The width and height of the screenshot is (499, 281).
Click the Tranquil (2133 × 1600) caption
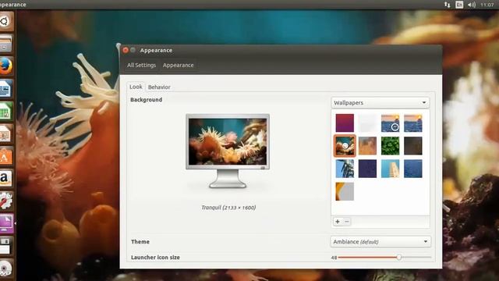tap(228, 208)
